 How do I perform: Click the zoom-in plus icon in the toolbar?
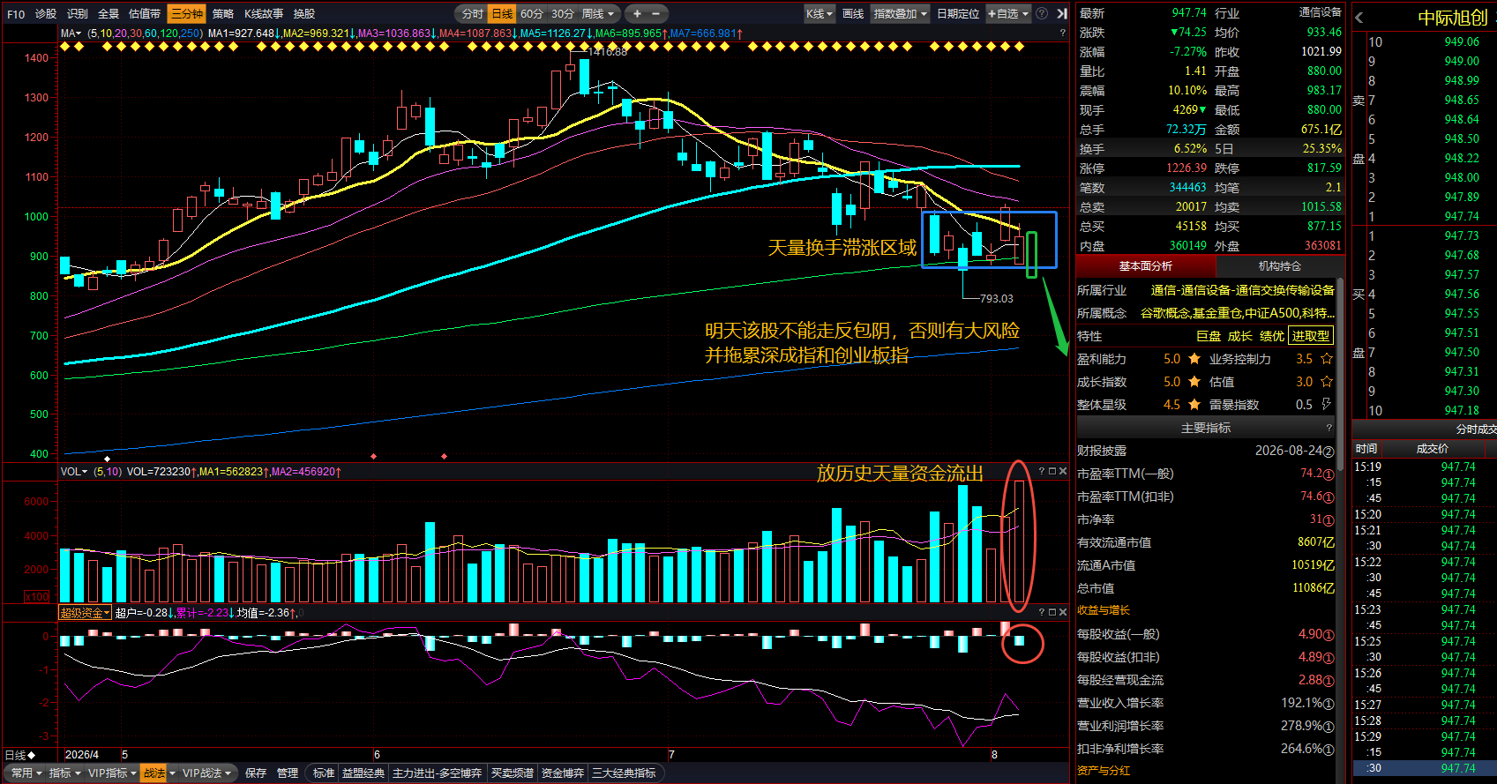(x=637, y=13)
